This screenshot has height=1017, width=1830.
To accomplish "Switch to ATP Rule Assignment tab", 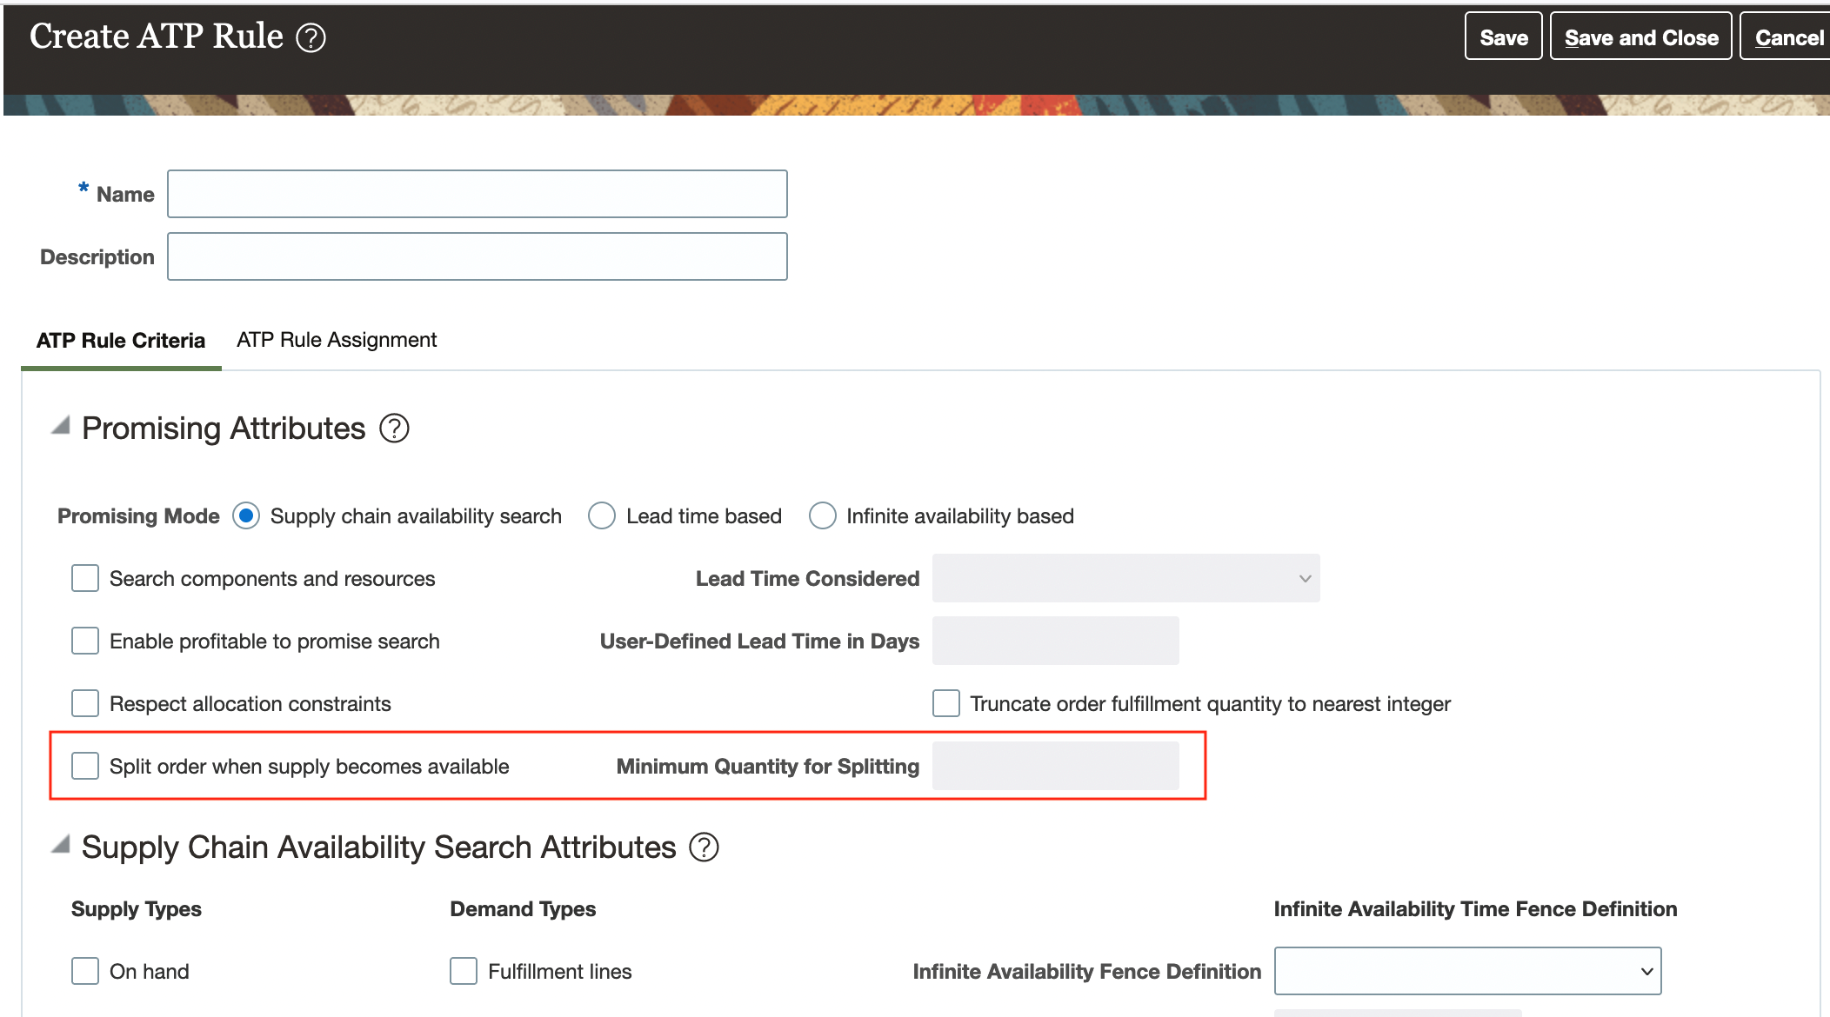I will 337,340.
